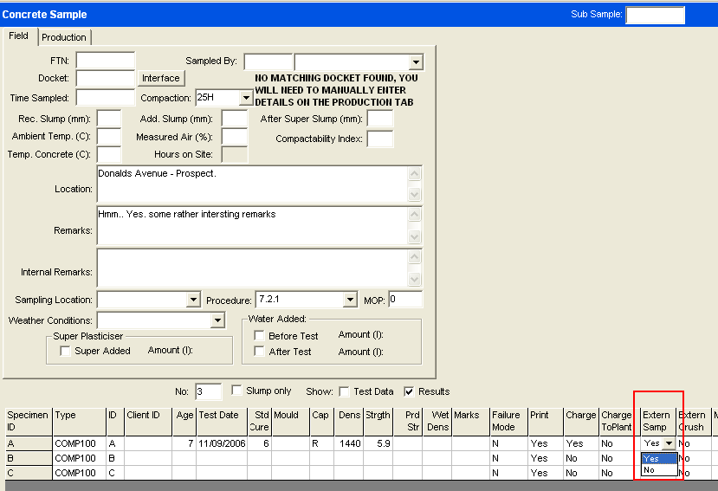The width and height of the screenshot is (718, 491).
Task: Select the Field tab
Action: pyautogui.click(x=19, y=36)
